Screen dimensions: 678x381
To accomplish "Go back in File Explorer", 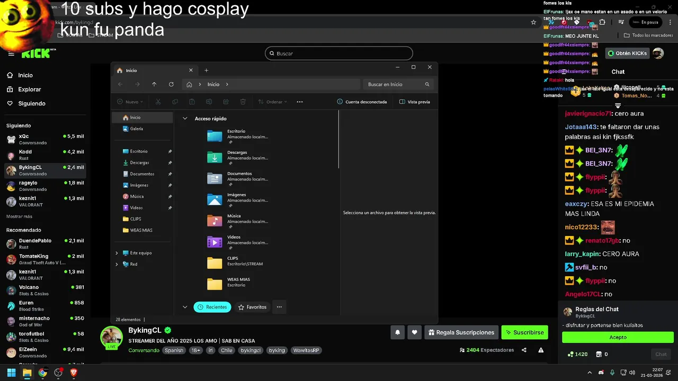I will pyautogui.click(x=120, y=84).
